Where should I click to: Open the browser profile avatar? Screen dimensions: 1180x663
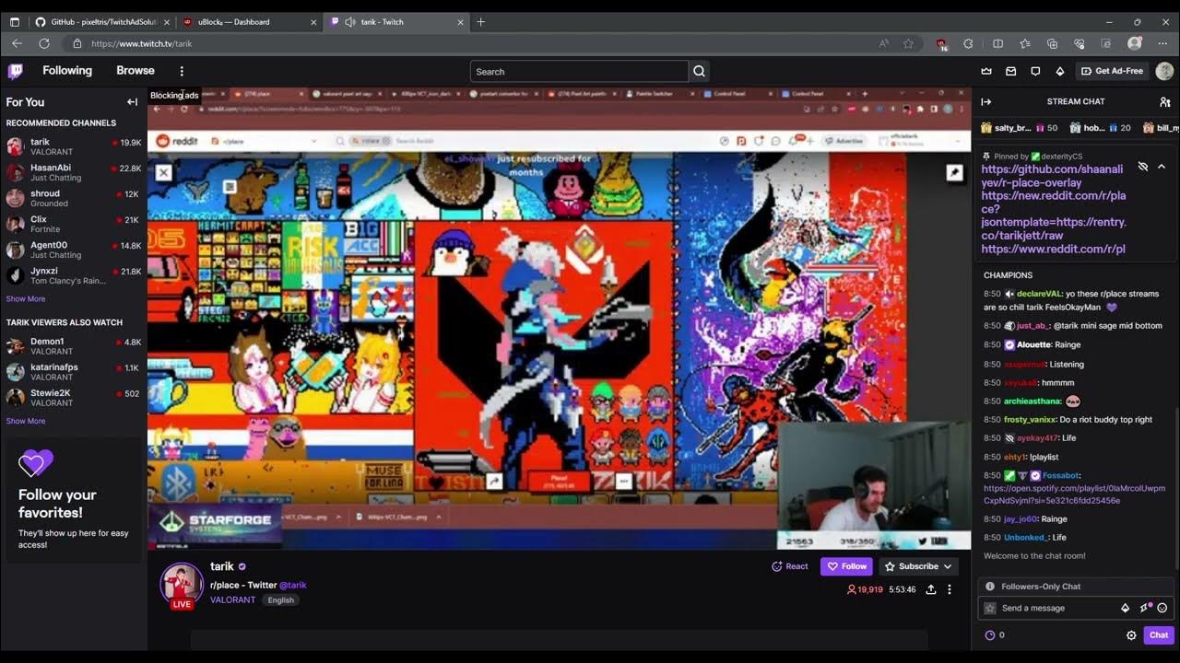point(1135,43)
